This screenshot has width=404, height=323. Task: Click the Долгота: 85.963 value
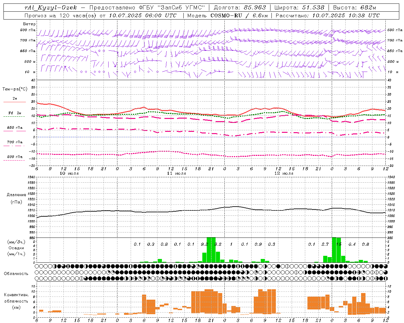click(x=240, y=8)
